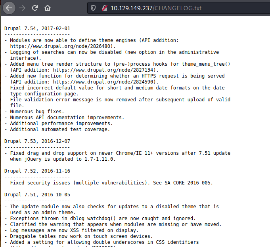Viewport: 270px width, 247px height.
Task: Click the URL https://www.drupal.org/node/2826480
Action: pyautogui.click(x=60, y=46)
